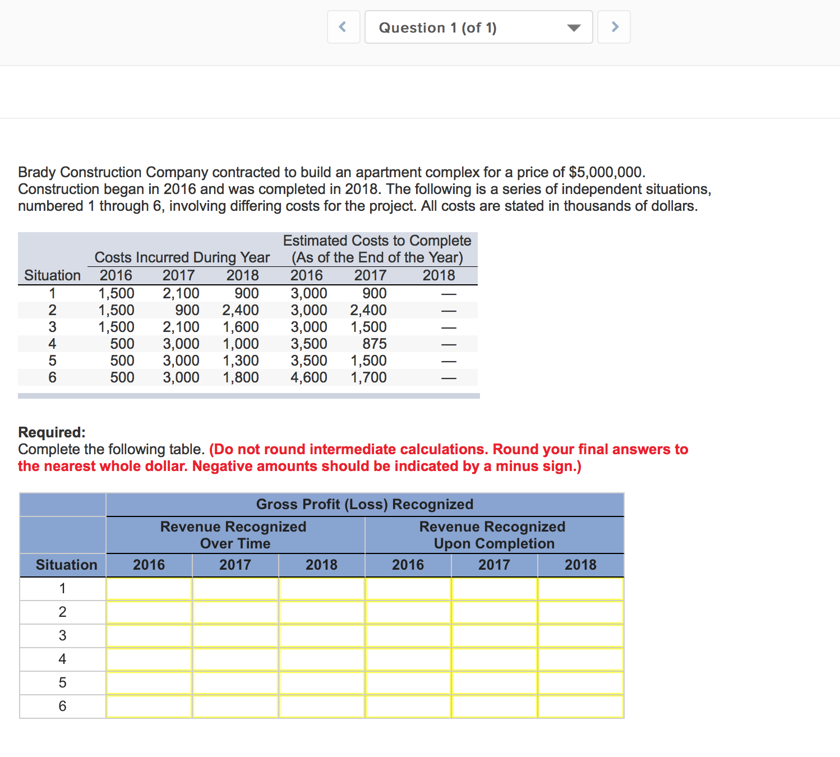Select Situation 4 Upon Completion 2016 cell
840x757 pixels.
pos(408,659)
